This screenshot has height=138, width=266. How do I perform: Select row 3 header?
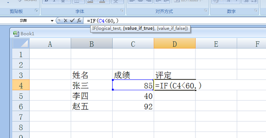point(21,75)
